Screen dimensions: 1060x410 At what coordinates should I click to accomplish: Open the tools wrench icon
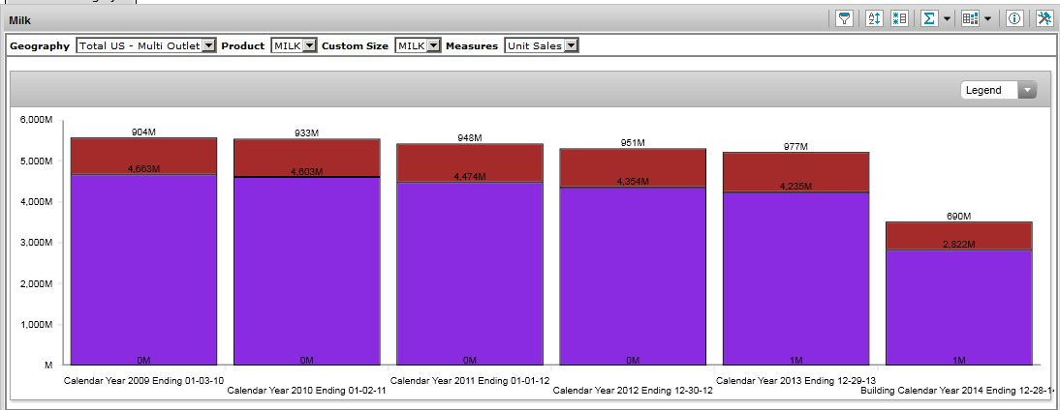tap(1044, 18)
